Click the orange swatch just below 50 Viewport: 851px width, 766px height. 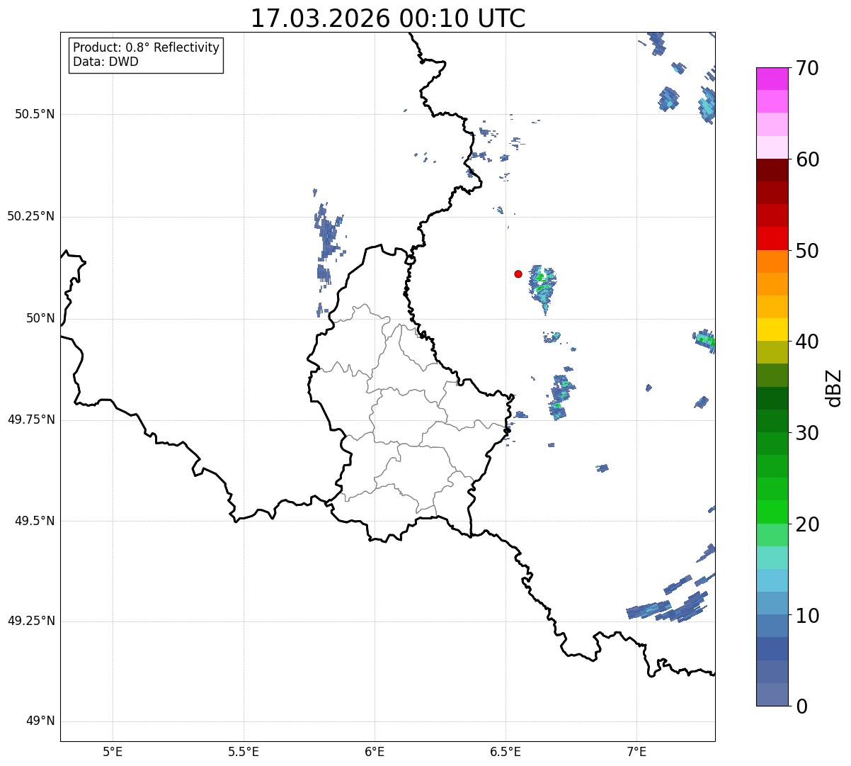click(x=772, y=261)
